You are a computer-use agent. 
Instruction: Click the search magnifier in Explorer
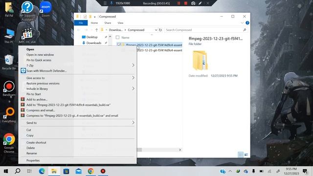tap(245, 30)
